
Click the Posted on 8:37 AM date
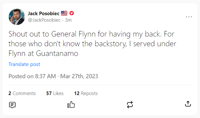pyautogui.click(x=32, y=76)
